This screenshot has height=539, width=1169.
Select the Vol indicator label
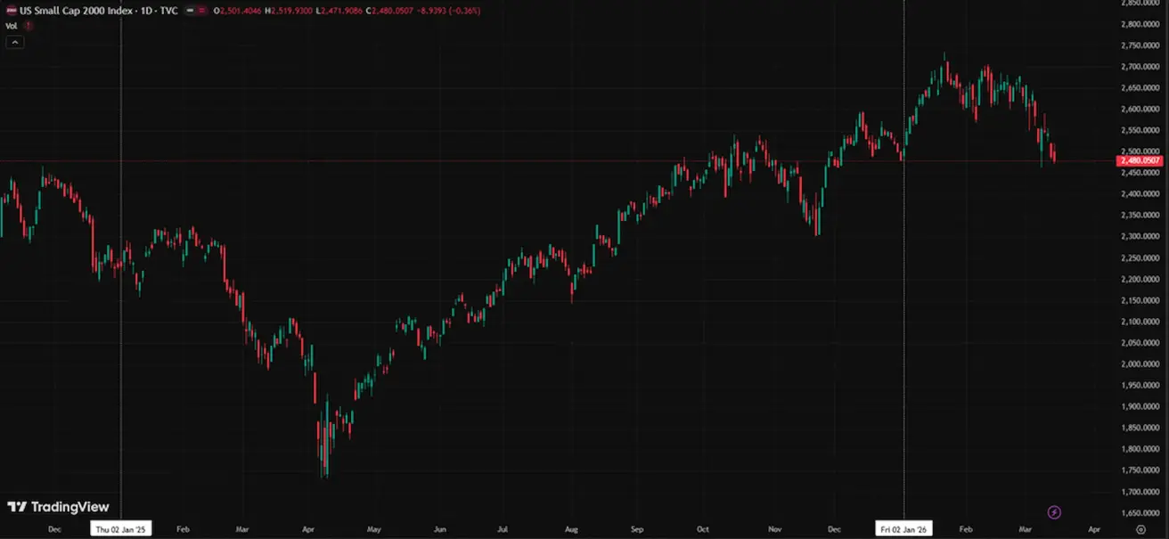click(12, 26)
